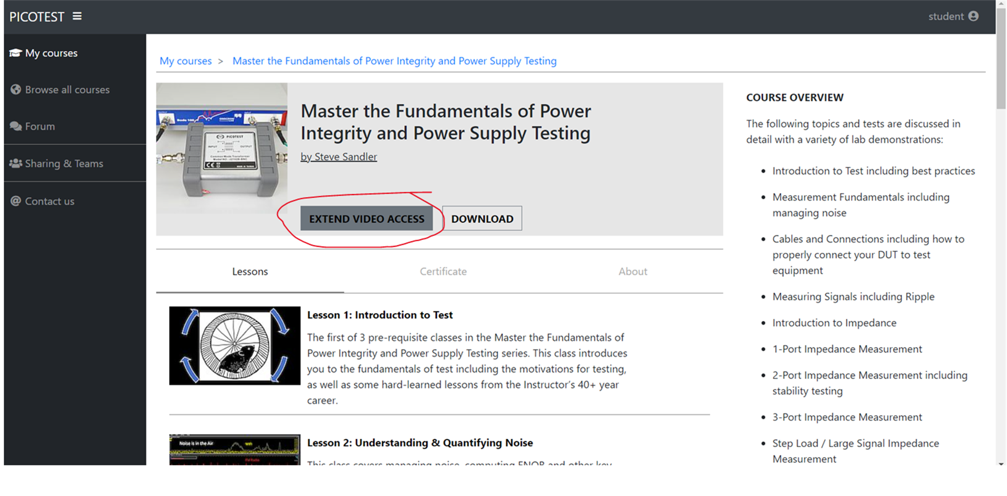
Task: Open Lesson 1: Introduction to Test title
Action: (380, 315)
